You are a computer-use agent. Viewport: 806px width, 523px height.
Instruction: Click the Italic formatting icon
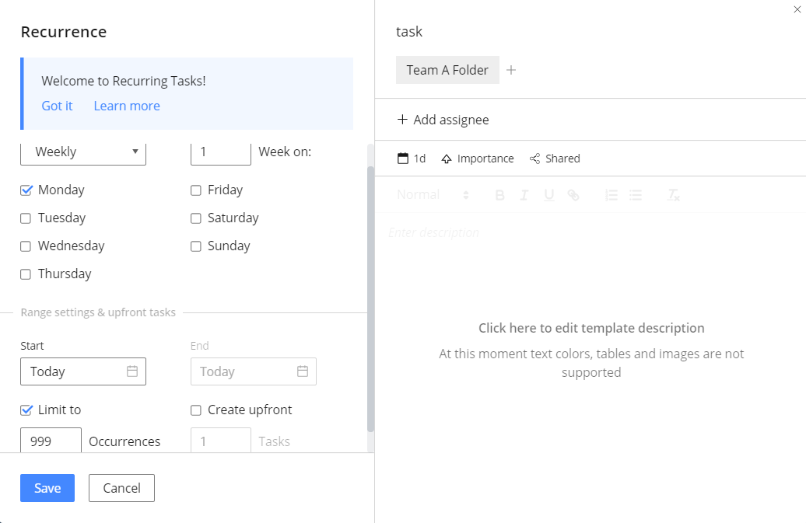(x=524, y=195)
